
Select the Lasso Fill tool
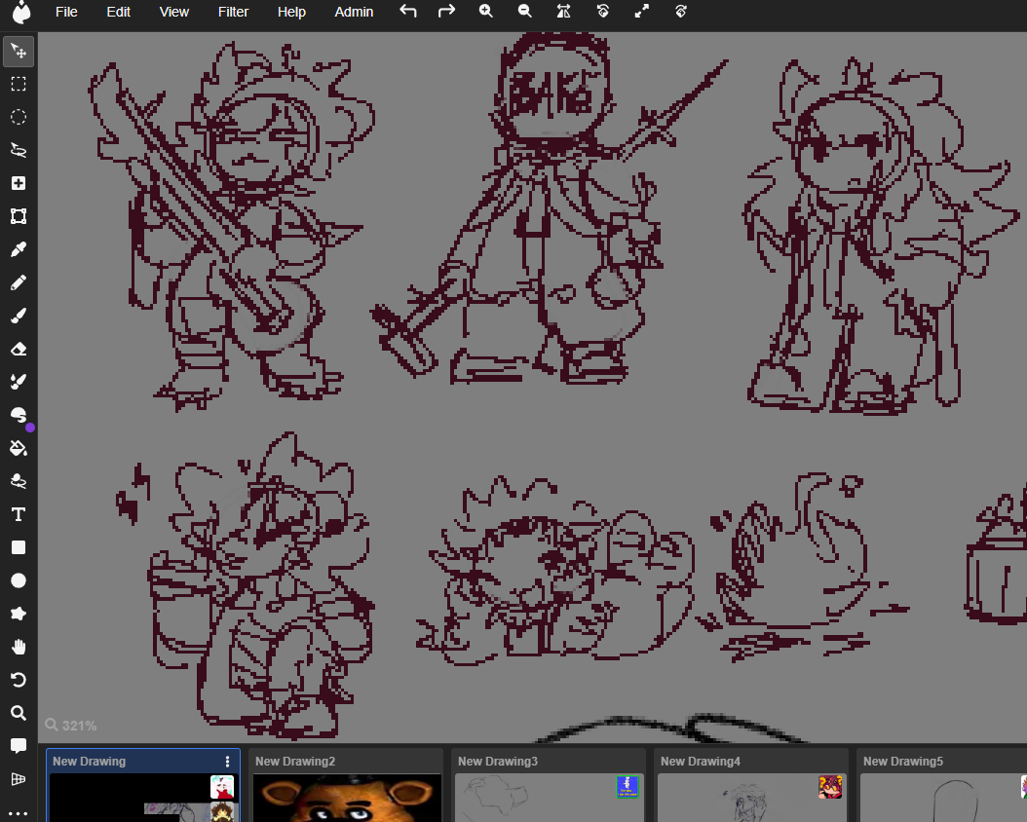pos(19,481)
